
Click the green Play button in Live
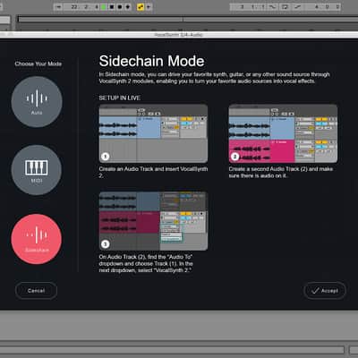(x=104, y=7)
